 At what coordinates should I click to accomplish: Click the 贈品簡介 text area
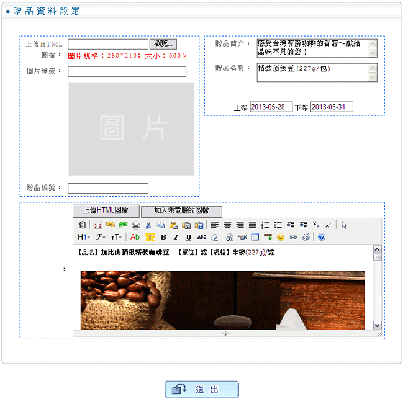pos(317,48)
